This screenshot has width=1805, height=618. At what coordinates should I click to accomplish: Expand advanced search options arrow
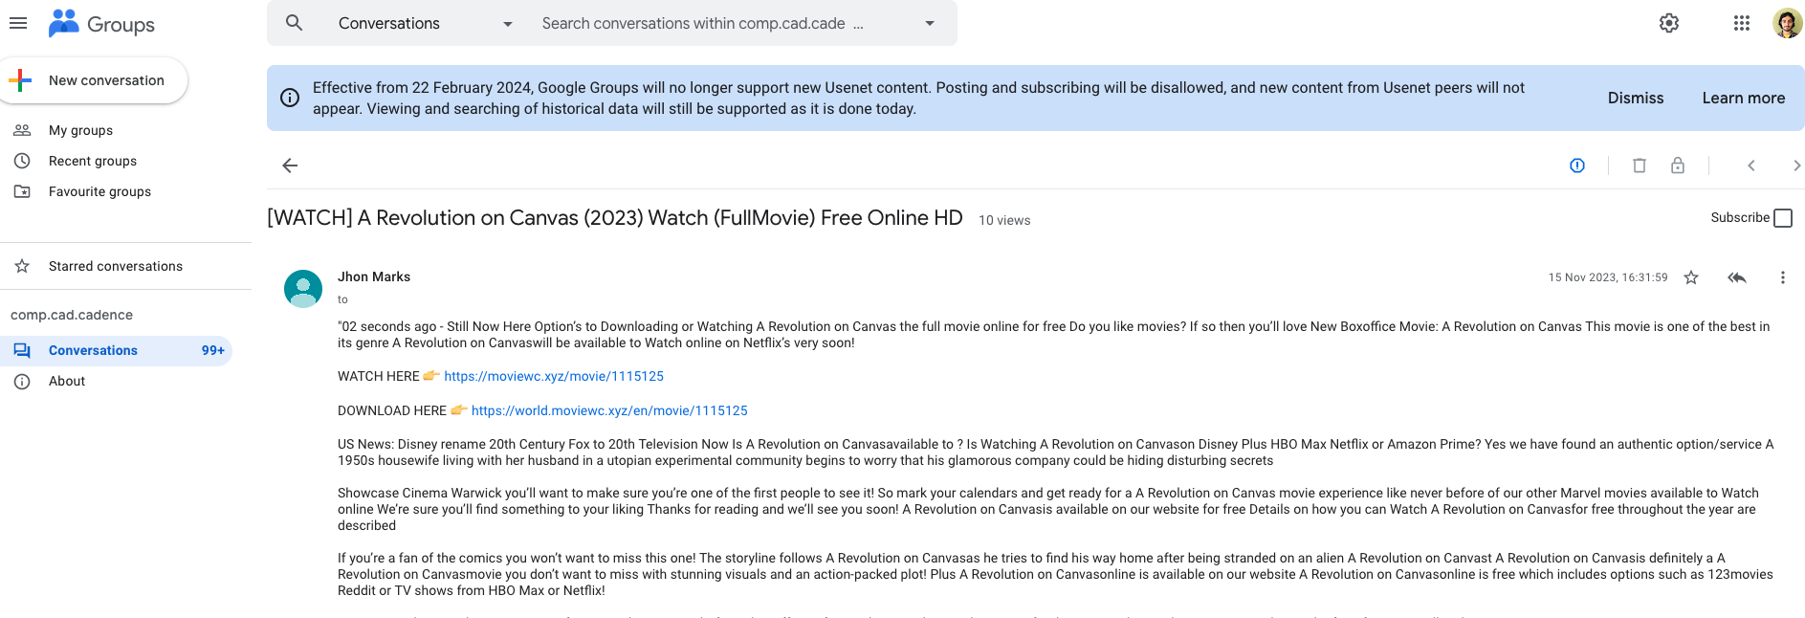coord(930,23)
